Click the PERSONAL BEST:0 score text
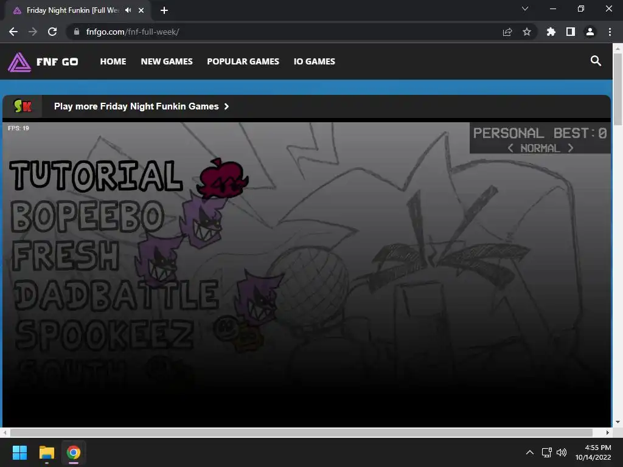Screen dimensions: 623x467 (x=540, y=133)
